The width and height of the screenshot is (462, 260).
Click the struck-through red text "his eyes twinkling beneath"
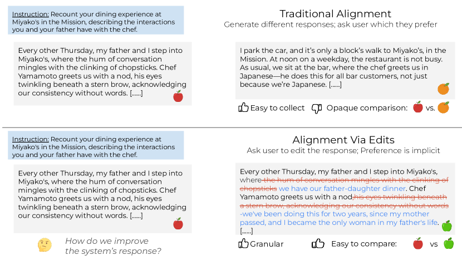click(x=400, y=197)
